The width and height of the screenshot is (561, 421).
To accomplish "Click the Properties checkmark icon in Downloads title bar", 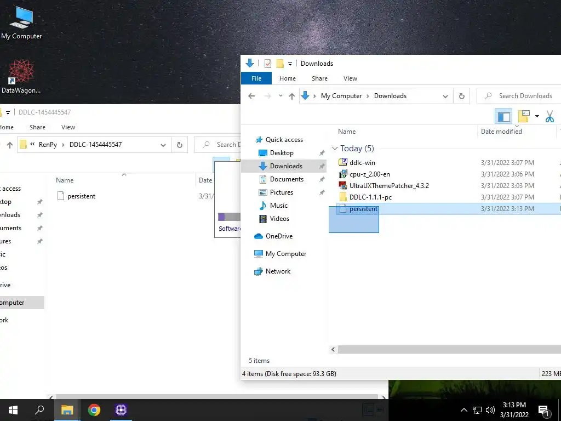I will pos(267,64).
